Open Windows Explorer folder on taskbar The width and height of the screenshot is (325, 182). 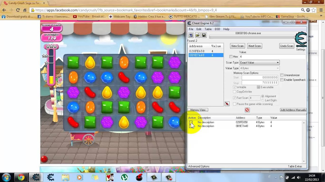[x=65, y=177]
